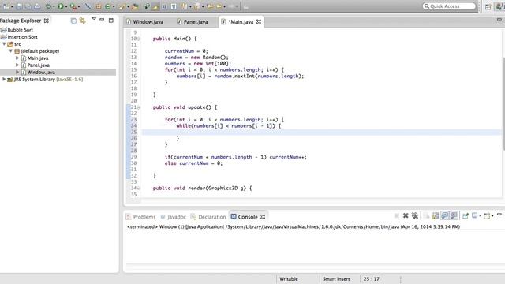Open the Package Explorer view menu triangle
Screen dimensions: 505x284
94,19
